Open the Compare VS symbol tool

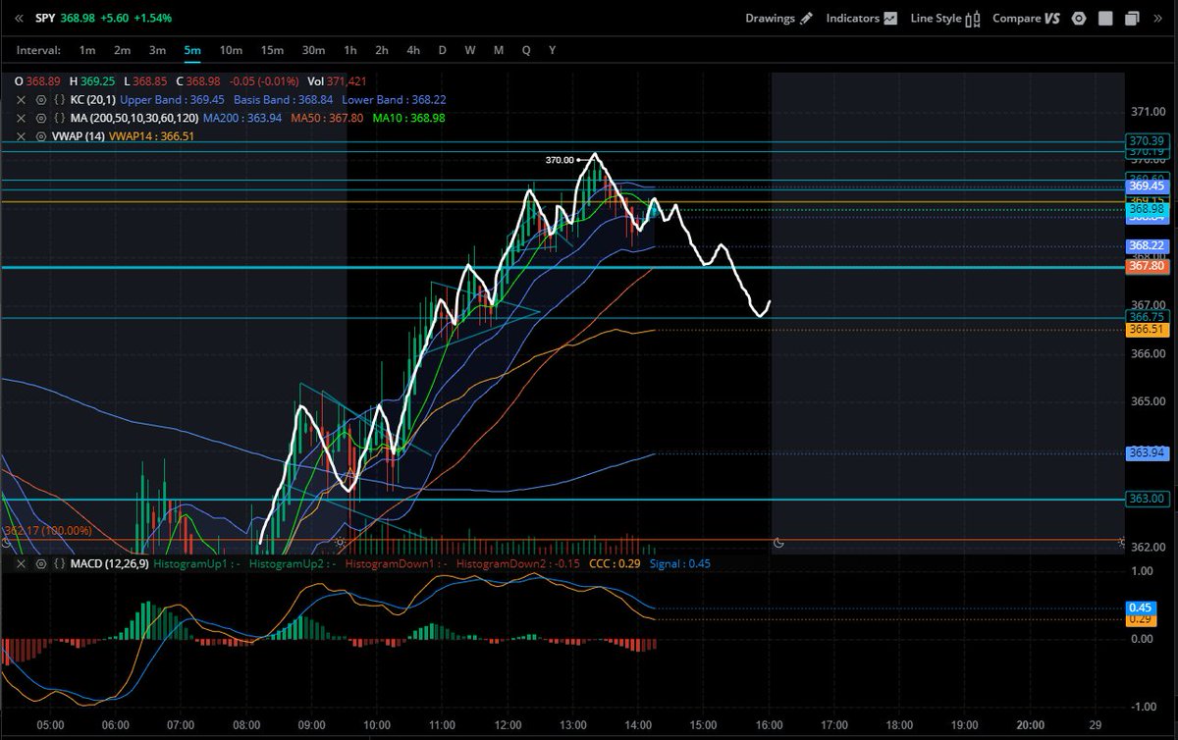pos(1027,18)
